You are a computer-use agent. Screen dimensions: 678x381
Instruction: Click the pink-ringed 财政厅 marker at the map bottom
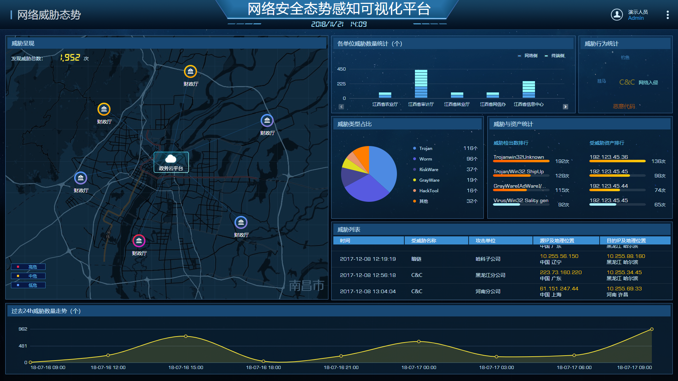pos(139,241)
